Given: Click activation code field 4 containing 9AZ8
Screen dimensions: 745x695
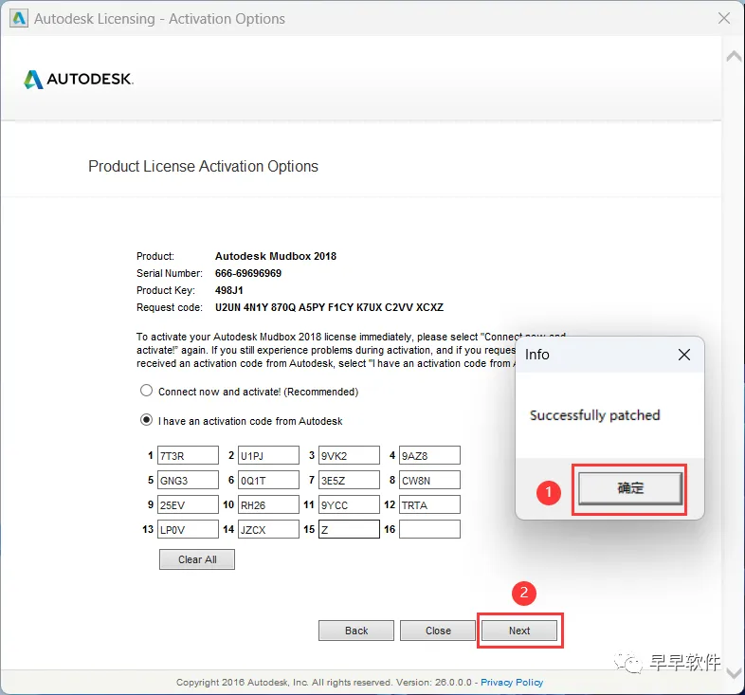Looking at the screenshot, I should point(429,455).
